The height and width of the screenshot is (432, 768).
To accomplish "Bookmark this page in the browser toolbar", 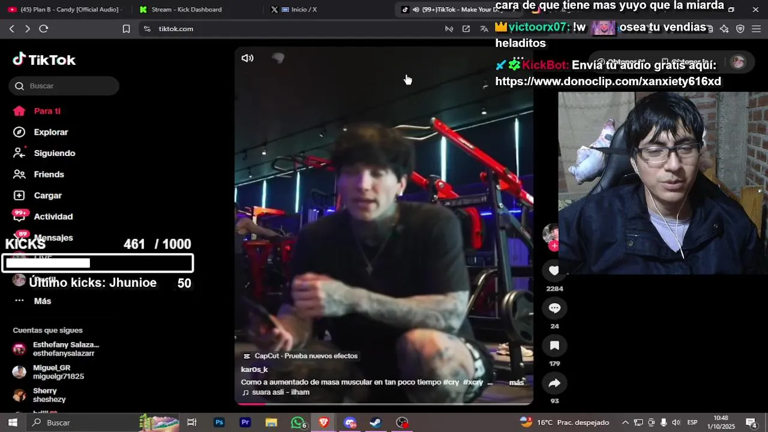I will coord(126,29).
